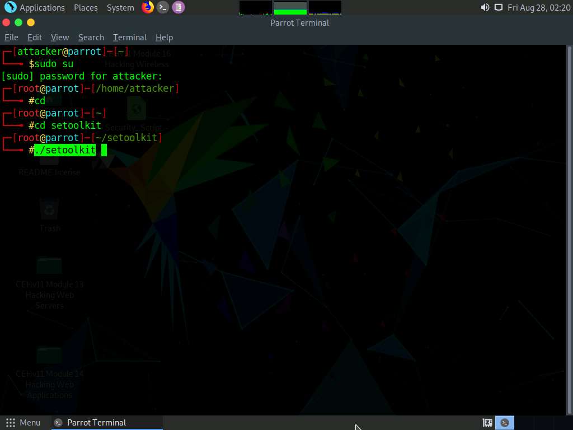This screenshot has width=573, height=430.
Task: Open the System menu
Action: tap(120, 7)
